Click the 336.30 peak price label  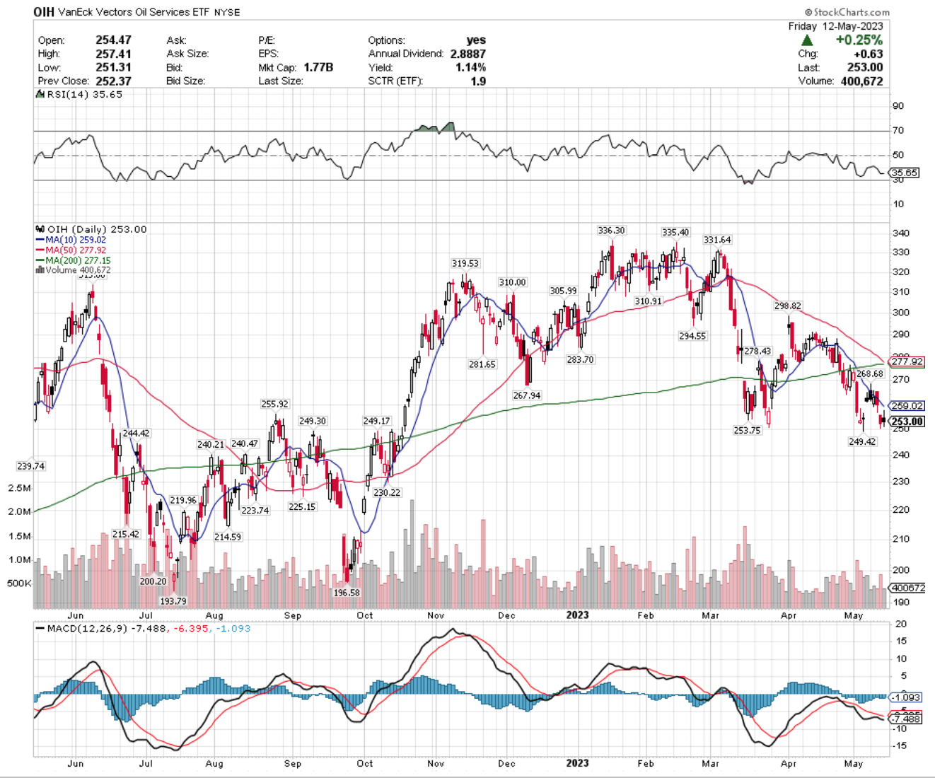coord(611,231)
